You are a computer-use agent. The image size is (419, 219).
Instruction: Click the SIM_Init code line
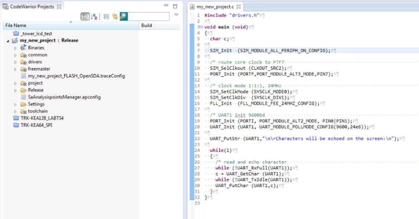point(270,50)
